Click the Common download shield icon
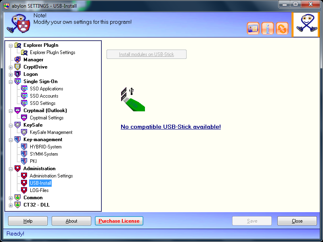The height and width of the screenshot is (242, 323). click(18, 198)
